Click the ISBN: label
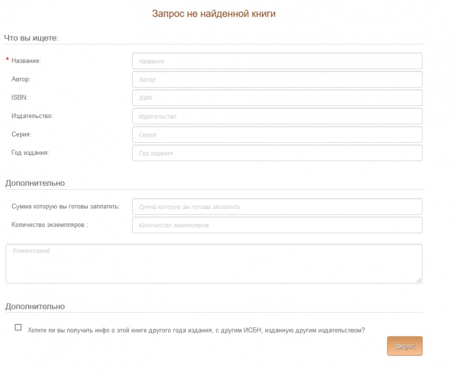 [x=19, y=97]
